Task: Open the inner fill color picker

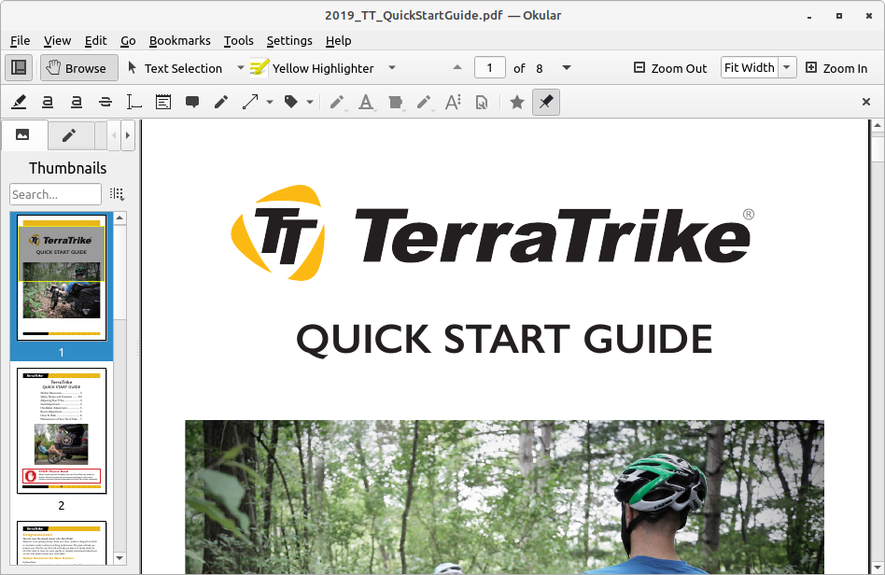Action: pyautogui.click(x=395, y=102)
